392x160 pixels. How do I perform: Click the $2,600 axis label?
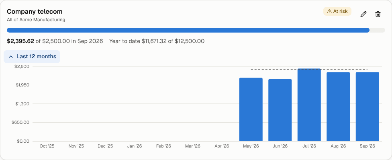[22, 66]
